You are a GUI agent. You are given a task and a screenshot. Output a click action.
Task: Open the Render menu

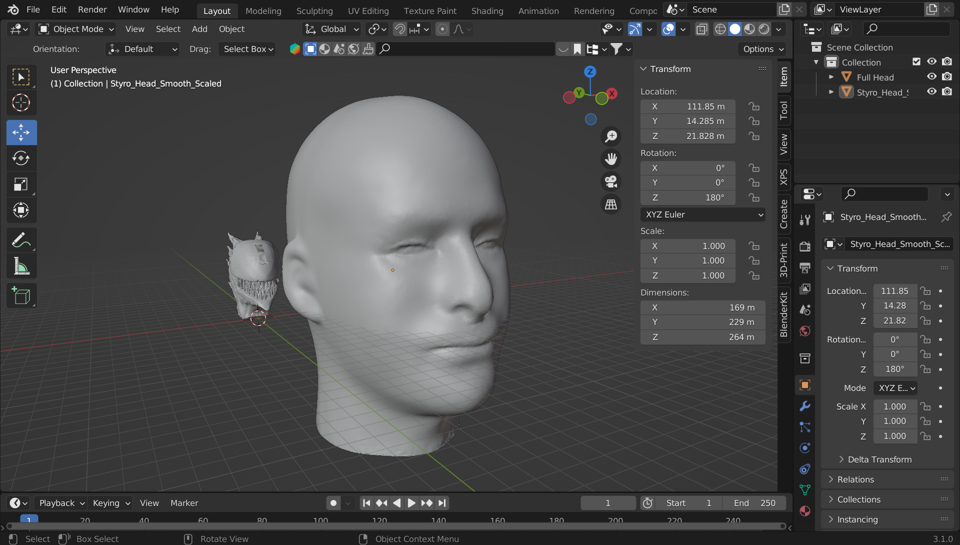pos(92,9)
